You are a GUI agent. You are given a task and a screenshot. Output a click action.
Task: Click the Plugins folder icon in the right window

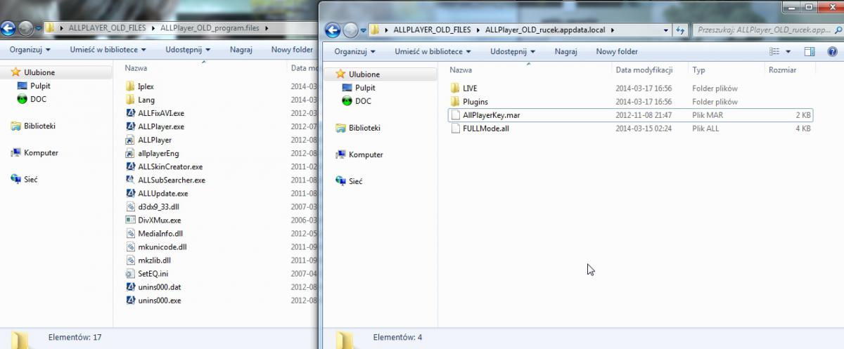454,102
